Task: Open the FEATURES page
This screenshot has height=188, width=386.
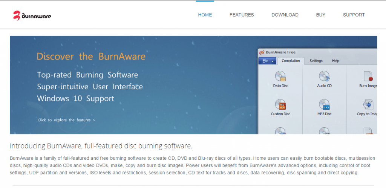Action: [x=242, y=15]
